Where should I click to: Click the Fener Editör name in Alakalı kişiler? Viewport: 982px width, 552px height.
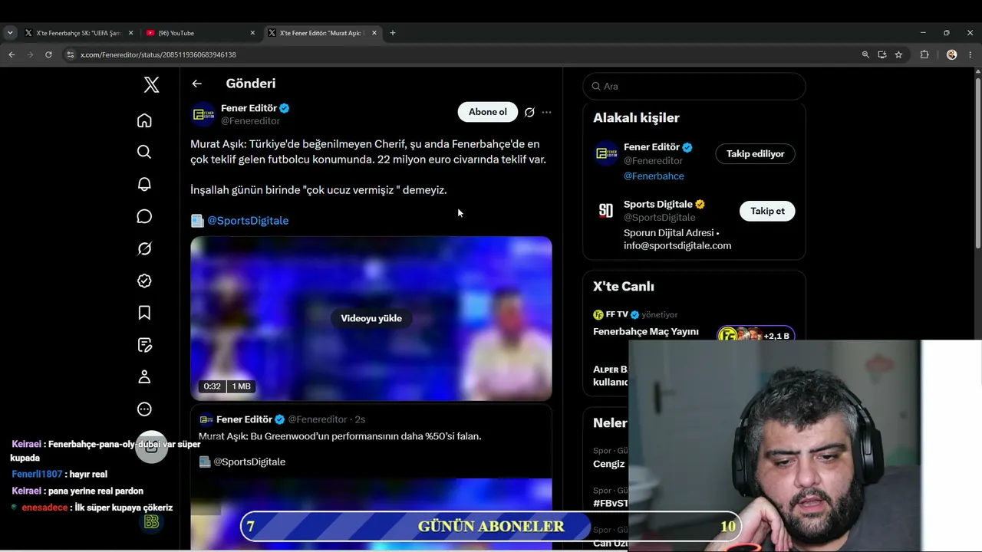coord(651,147)
